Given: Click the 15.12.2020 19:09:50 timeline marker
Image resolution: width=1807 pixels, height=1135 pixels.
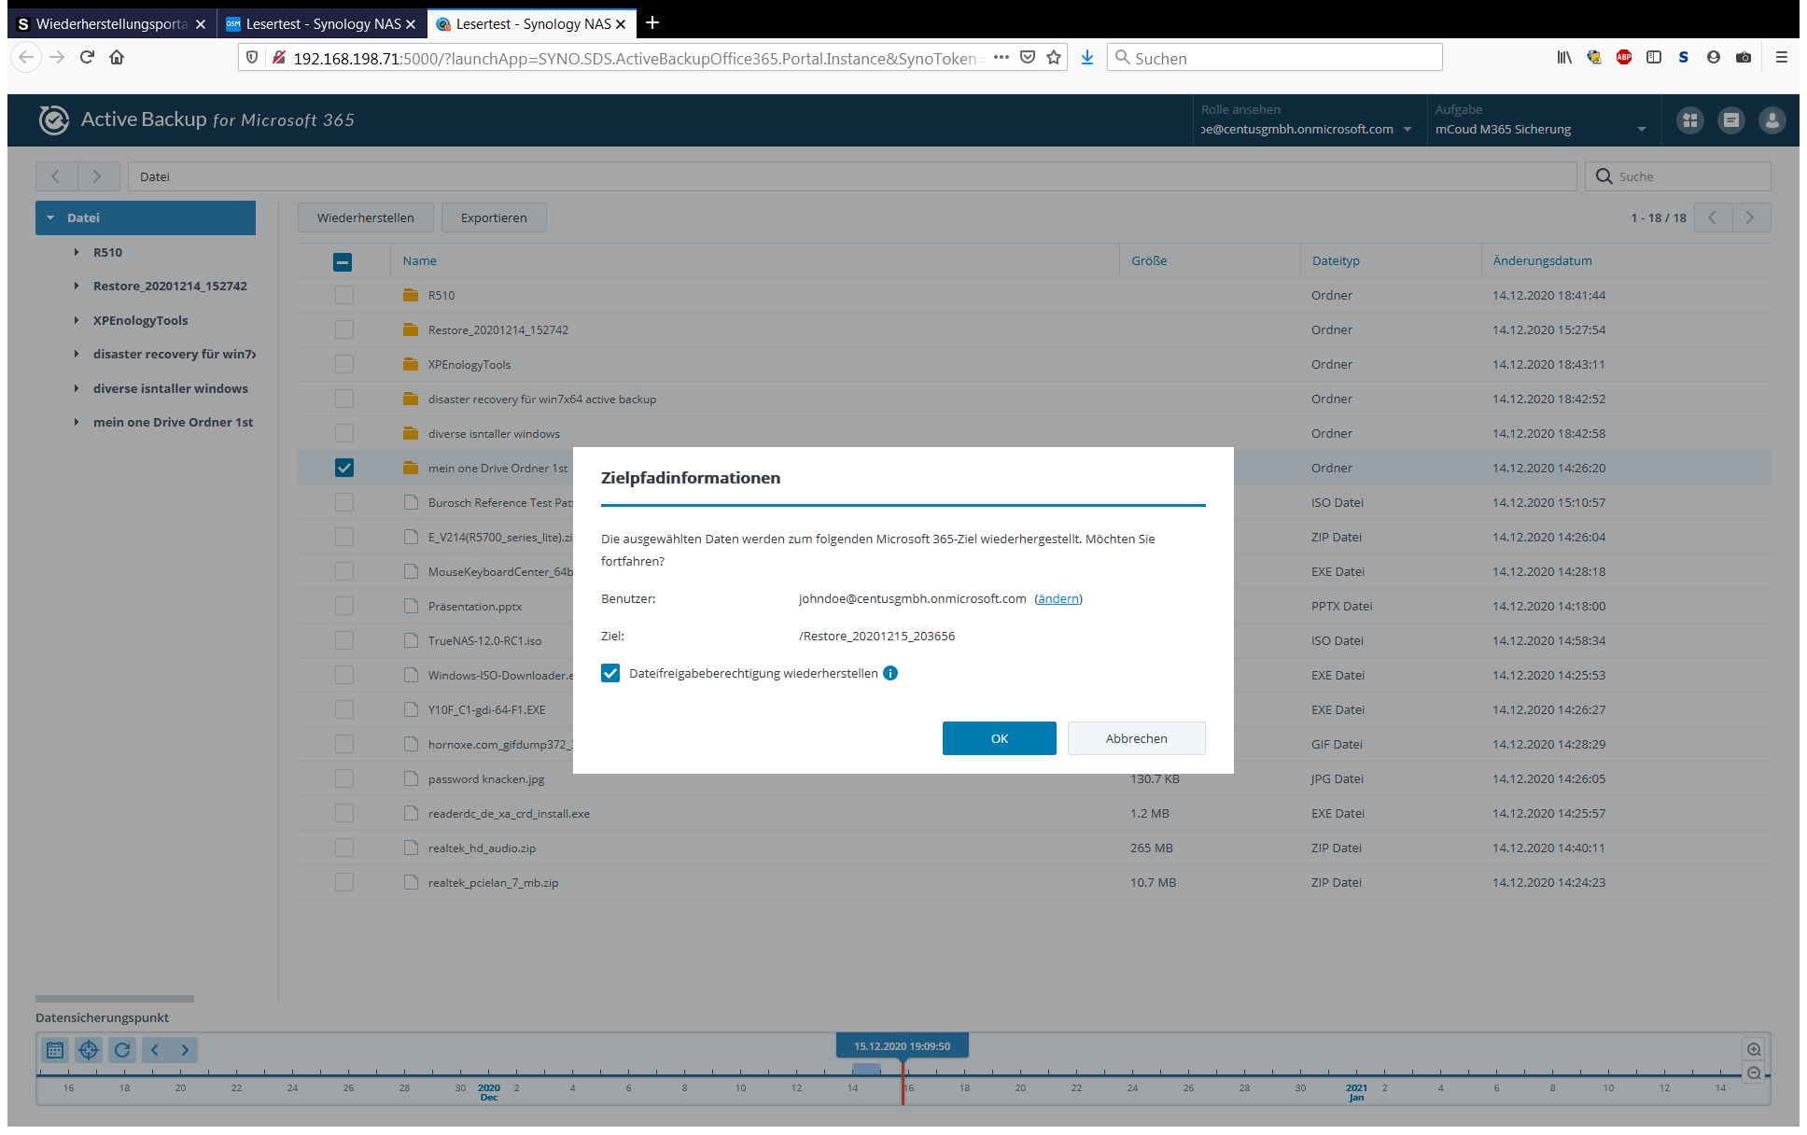Looking at the screenshot, I should click(x=902, y=1046).
